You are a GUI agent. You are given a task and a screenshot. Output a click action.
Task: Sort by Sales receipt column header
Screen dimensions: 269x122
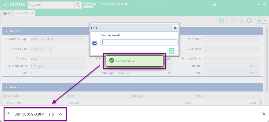[x=35, y=96]
